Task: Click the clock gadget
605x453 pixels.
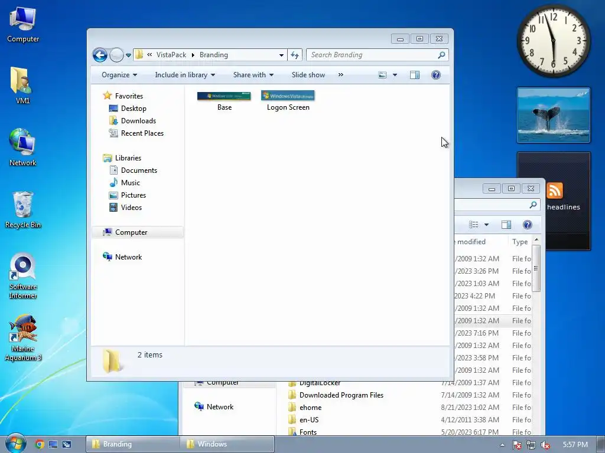Action: point(553,41)
